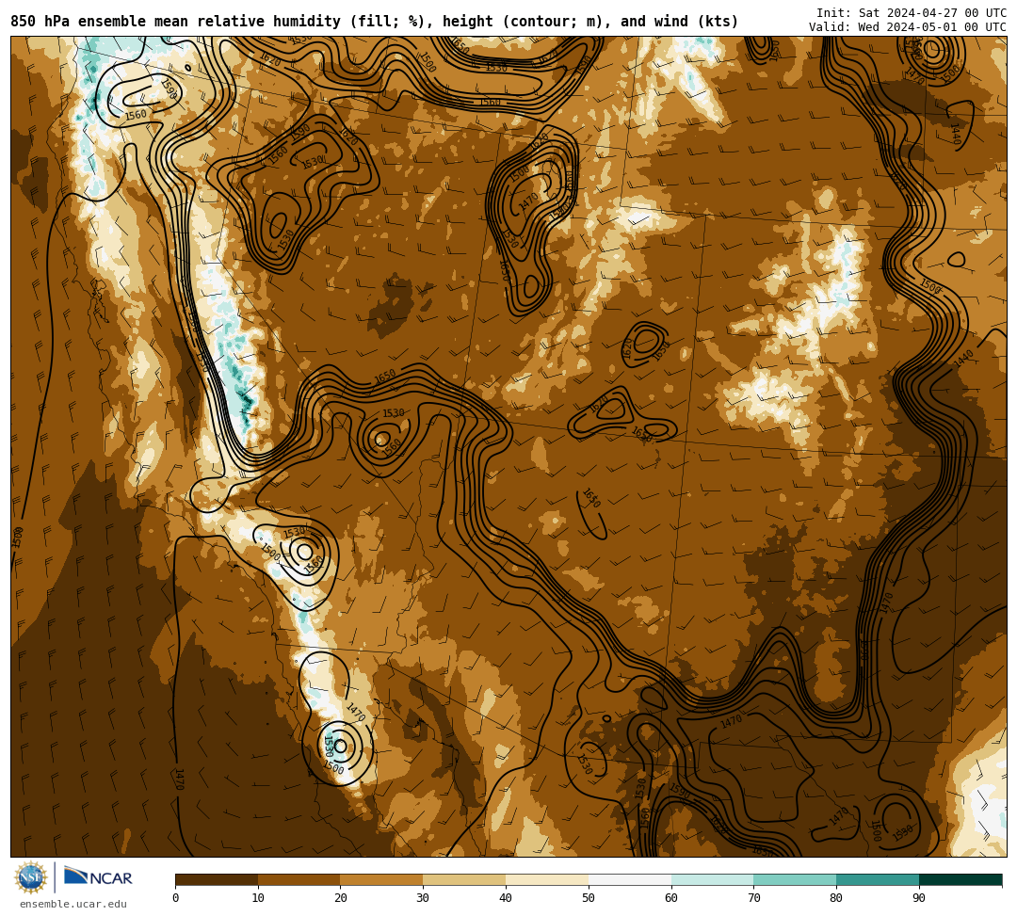Click the 60-70 pale teal colorbar segment

click(x=712, y=879)
